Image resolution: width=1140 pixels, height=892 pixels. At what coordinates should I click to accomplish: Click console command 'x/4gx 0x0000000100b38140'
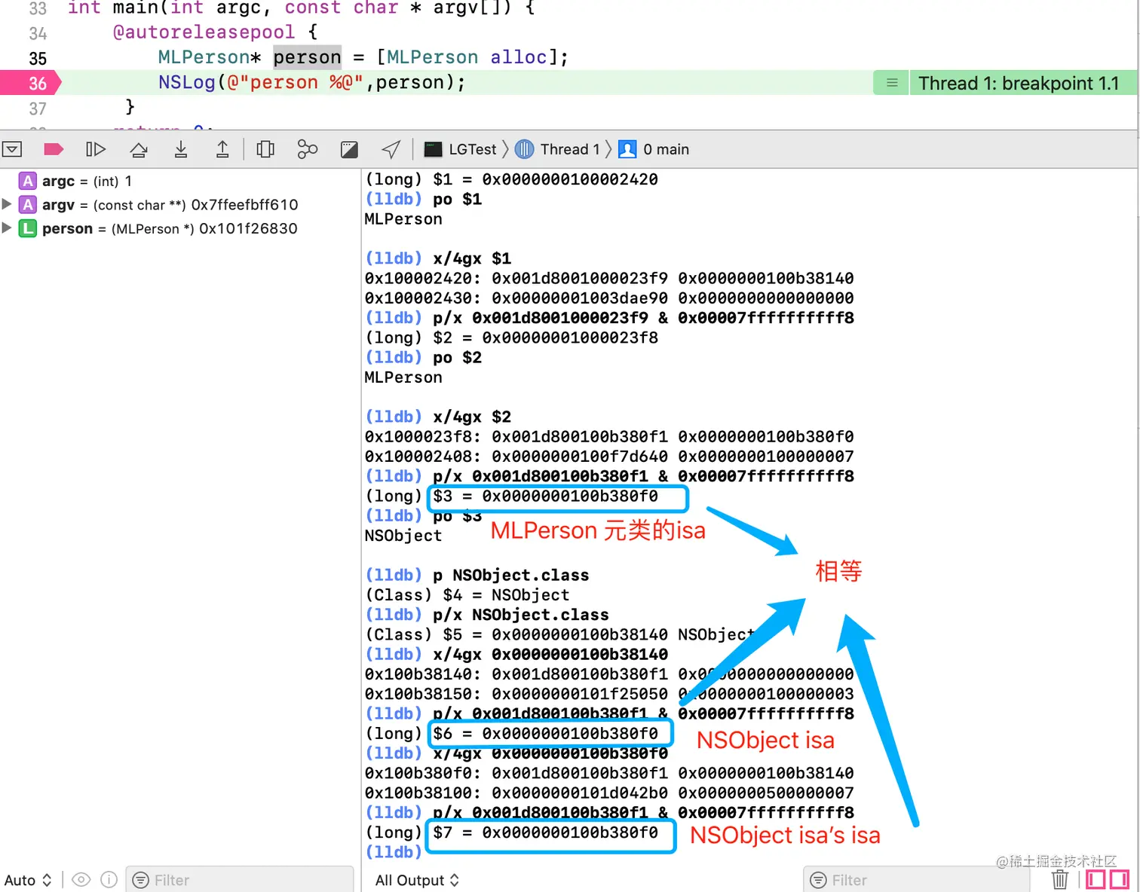coord(550,654)
